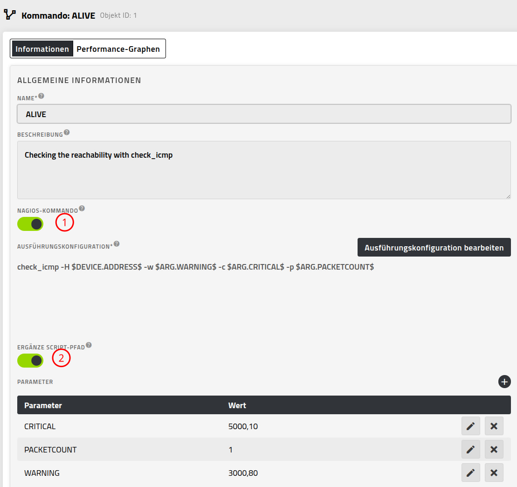This screenshot has width=517, height=487.
Task: Click the ALLGEMEINE INFORMATIONEN heading
Action: (79, 80)
